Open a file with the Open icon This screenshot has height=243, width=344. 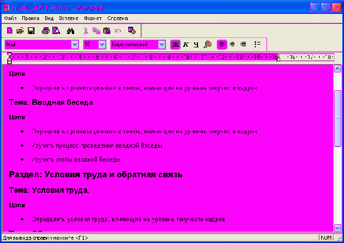(x=20, y=30)
